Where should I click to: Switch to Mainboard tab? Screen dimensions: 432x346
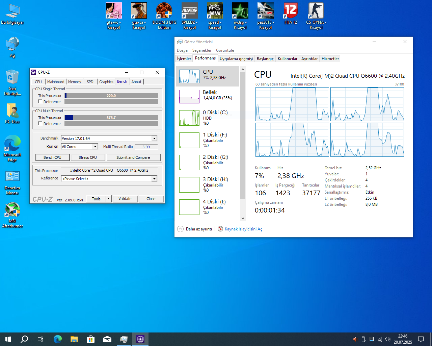56,82
